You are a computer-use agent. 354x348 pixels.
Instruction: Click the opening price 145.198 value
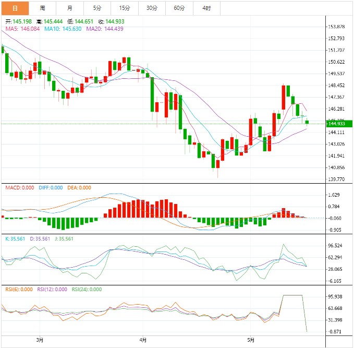[x=22, y=22]
